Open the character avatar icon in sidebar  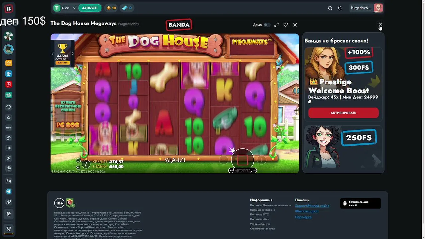[9, 49]
